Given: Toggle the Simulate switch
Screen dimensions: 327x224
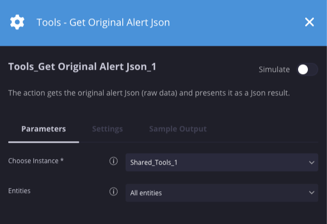Looking at the screenshot, I should pyautogui.click(x=307, y=69).
